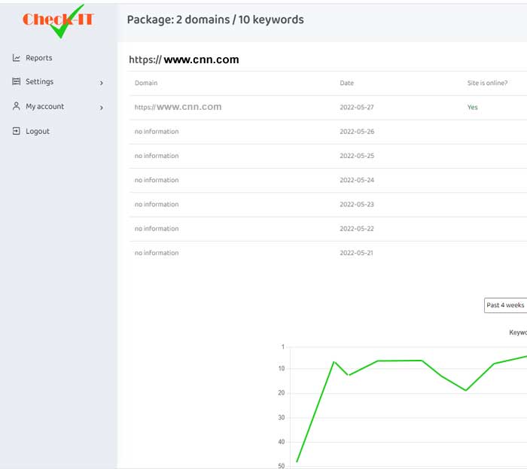Select the date 2022-05-24
This screenshot has height=469, width=527.
click(x=357, y=180)
